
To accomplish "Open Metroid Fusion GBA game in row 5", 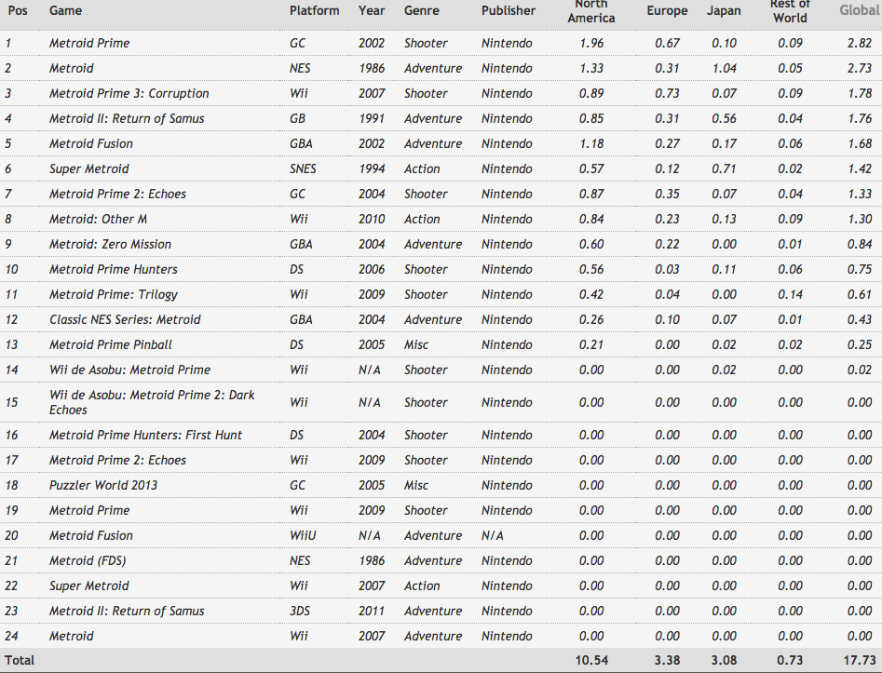I will (91, 144).
